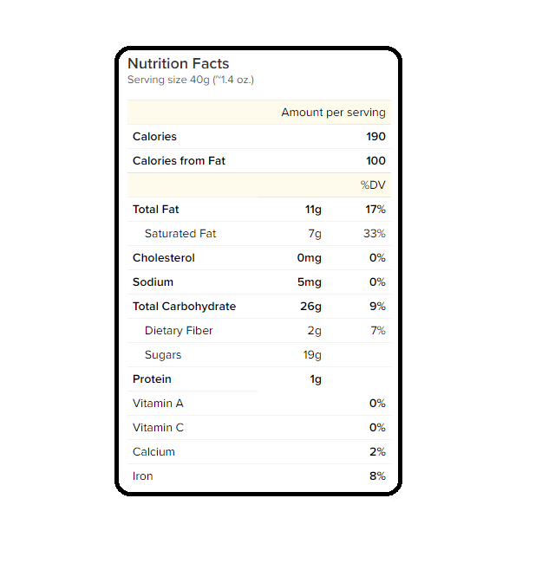The height and width of the screenshot is (563, 555).
Task: Click the Dietary Fiber label
Action: pos(179,331)
